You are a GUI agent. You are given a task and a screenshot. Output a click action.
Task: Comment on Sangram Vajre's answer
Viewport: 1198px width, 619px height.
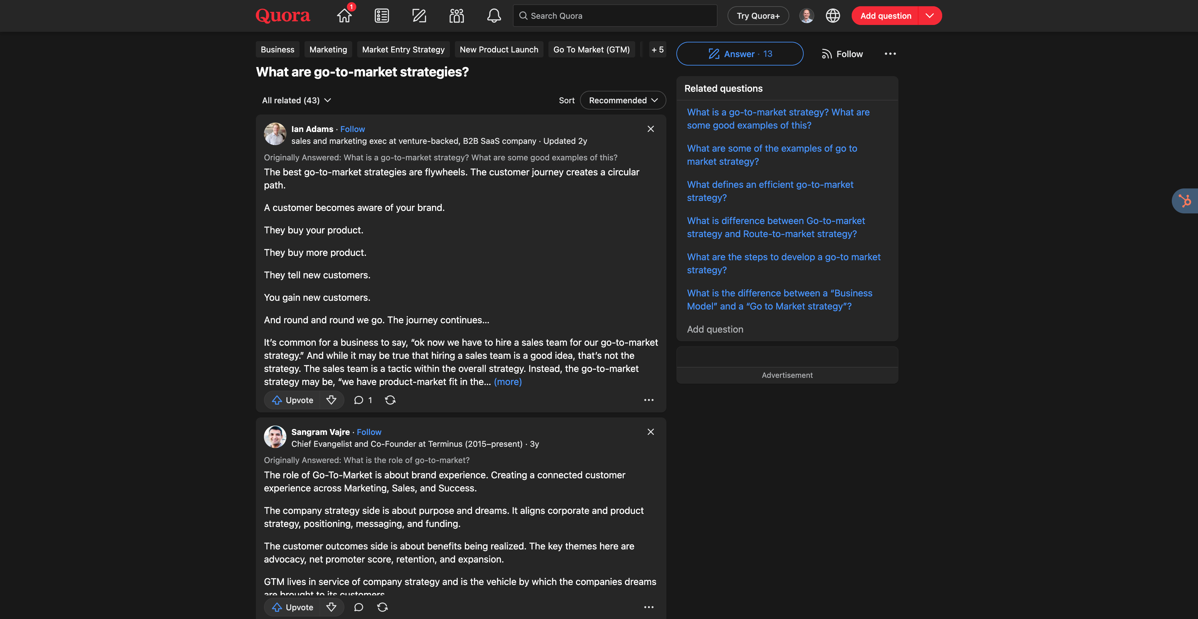(x=358, y=607)
